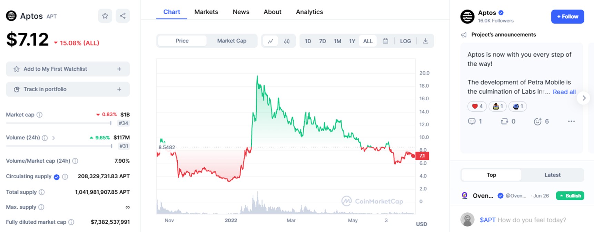Screen dimensions: 594x232
Task: Click the star favorite icon beside Aptos
Action: tap(105, 16)
